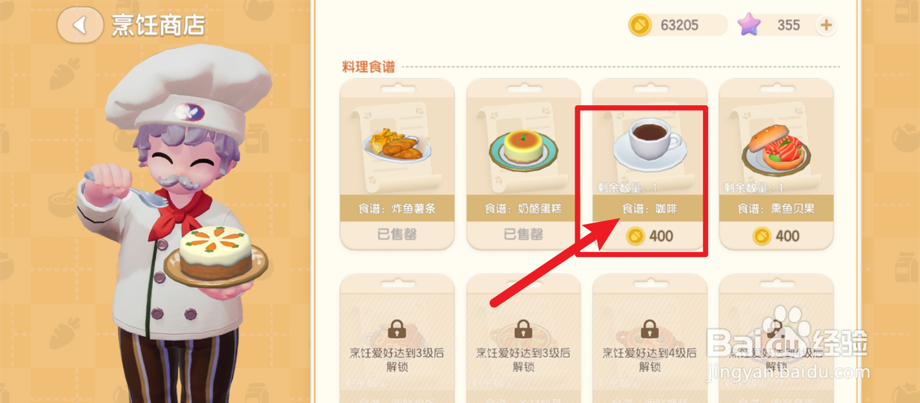Image resolution: width=920 pixels, height=403 pixels.
Task: Buy the 咖啡 recipe for 400 coins
Action: point(650,236)
